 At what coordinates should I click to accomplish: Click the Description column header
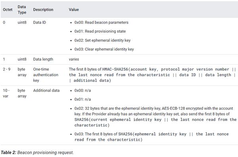pyautogui.click(x=43, y=10)
